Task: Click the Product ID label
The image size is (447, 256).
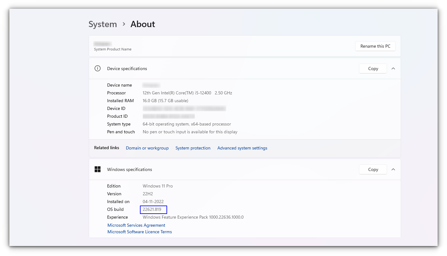Action: coord(117,116)
